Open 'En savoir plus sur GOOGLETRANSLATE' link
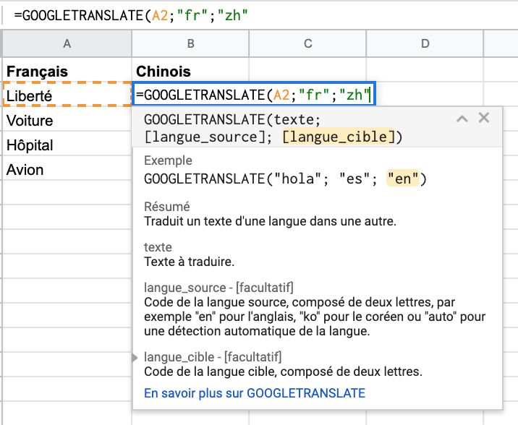 click(x=255, y=393)
